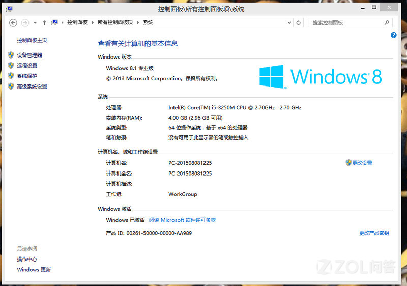The height and width of the screenshot is (286, 407).
Task: Select 控制面板 breadcrumb item
Action: [x=77, y=22]
